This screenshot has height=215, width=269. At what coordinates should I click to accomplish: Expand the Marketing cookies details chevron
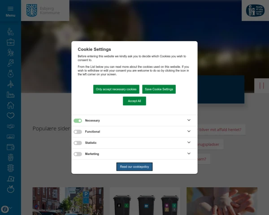tap(189, 154)
